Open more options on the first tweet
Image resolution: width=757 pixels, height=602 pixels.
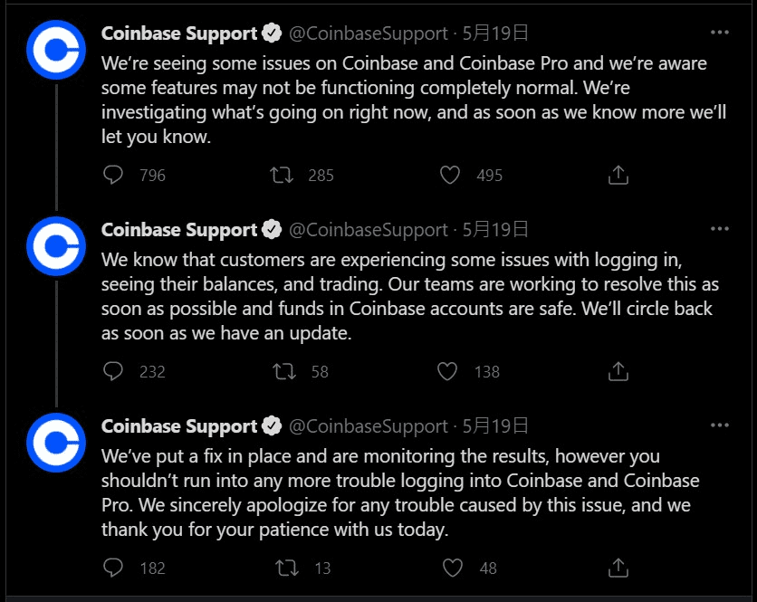click(720, 33)
